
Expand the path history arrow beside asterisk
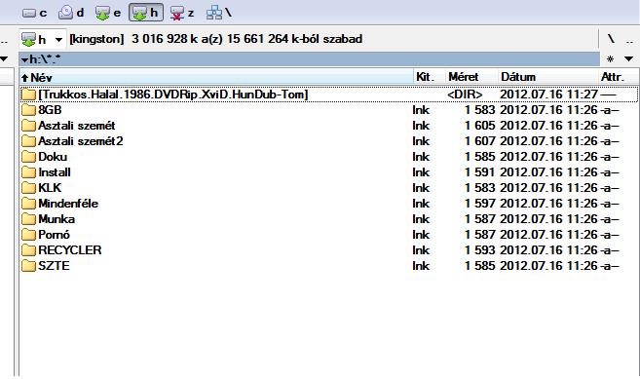click(x=629, y=59)
